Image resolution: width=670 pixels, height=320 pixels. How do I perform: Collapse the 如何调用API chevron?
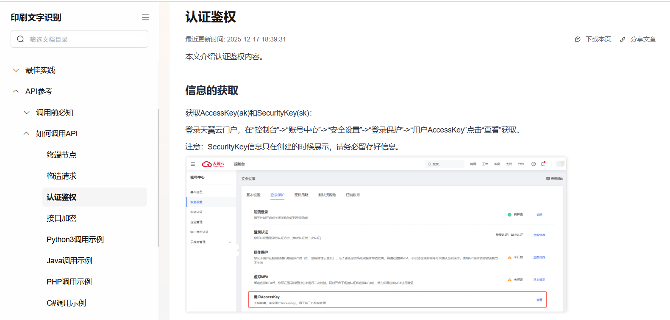pos(27,134)
